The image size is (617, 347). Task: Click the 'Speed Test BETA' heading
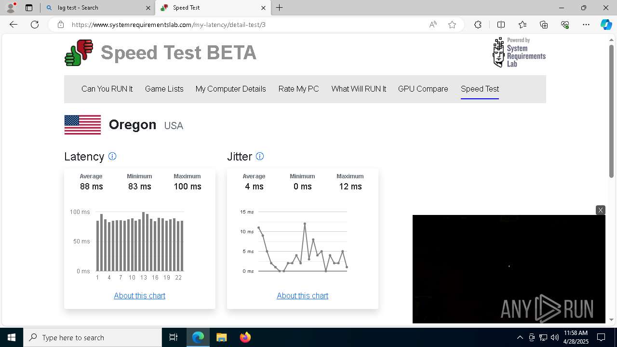tap(178, 53)
